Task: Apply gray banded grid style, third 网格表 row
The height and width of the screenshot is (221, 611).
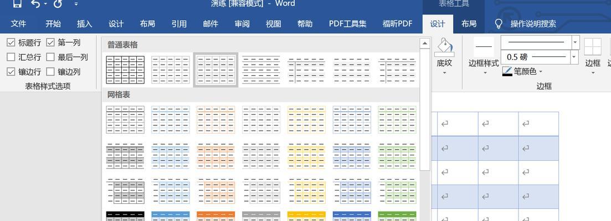Action: coord(261,191)
